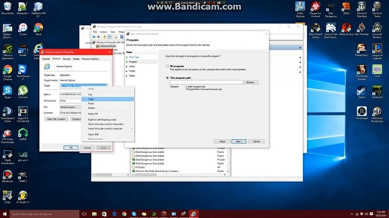Select the FL Studio rule row
Viewport: 389px width, 218px height.
[178, 167]
